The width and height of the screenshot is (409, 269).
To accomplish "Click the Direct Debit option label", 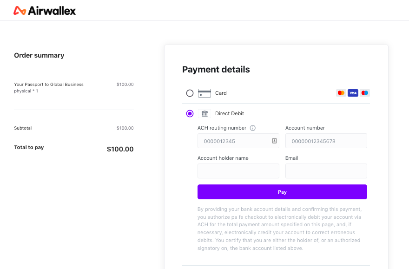I will click(229, 114).
